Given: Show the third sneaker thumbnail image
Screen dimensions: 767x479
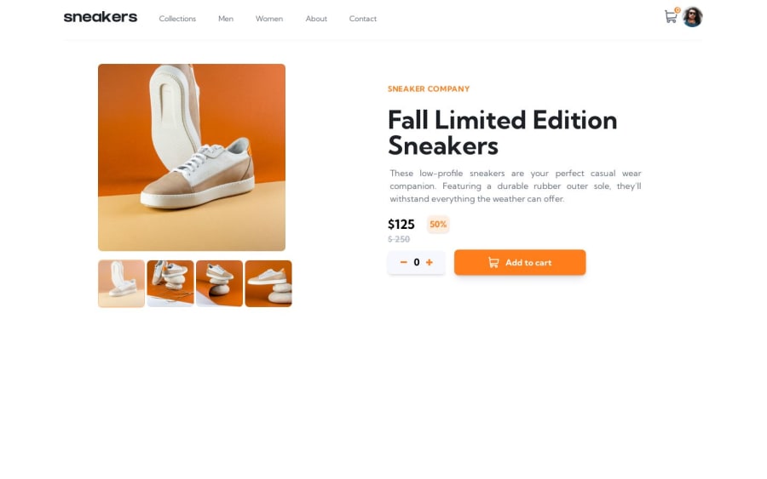Looking at the screenshot, I should point(219,283).
